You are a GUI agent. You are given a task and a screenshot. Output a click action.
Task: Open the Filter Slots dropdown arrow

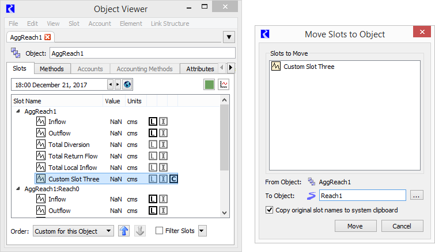(x=202, y=231)
